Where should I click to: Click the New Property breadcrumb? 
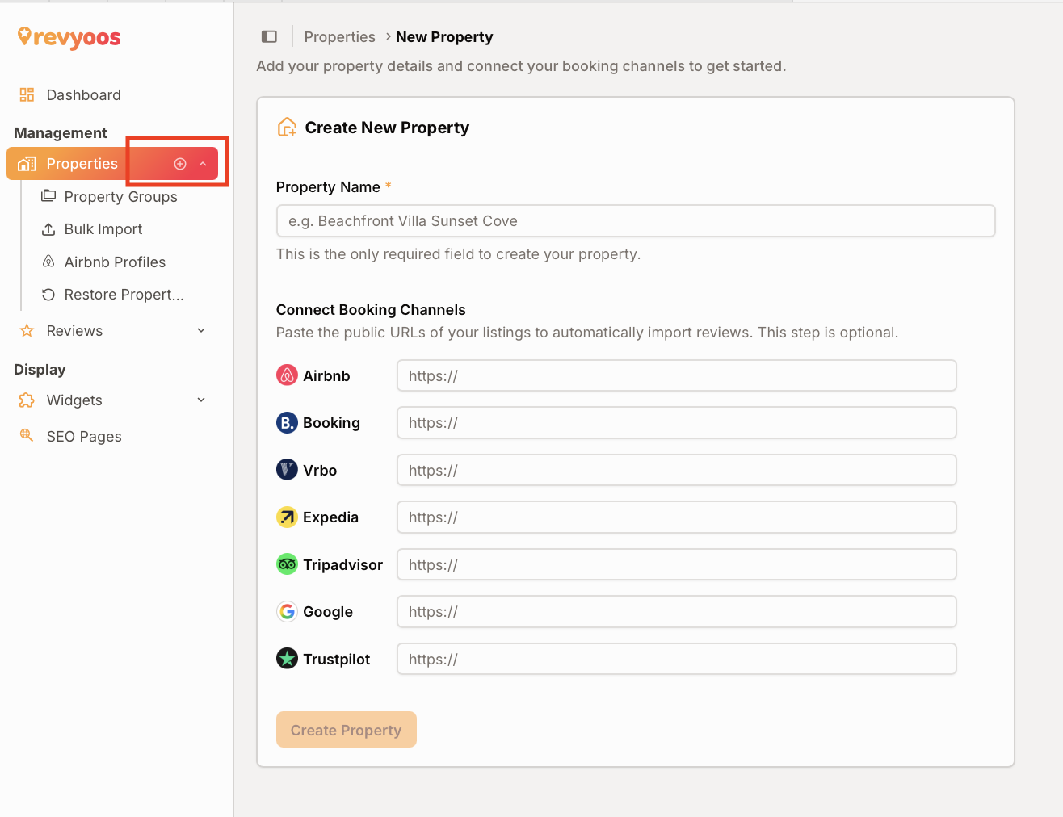coord(444,37)
